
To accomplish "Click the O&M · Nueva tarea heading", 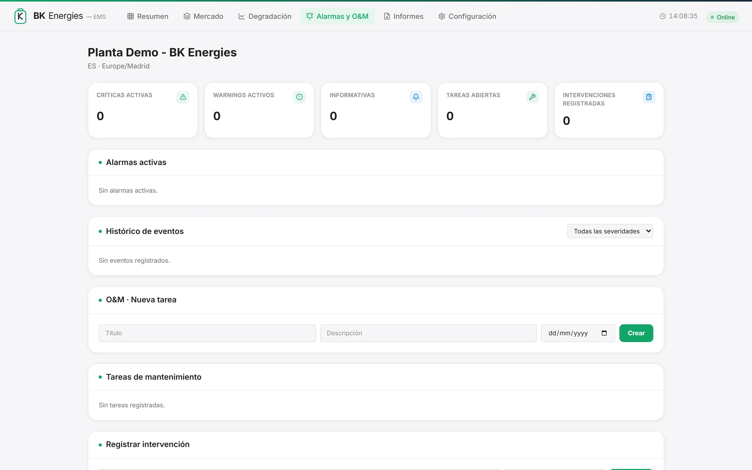I will (x=141, y=300).
